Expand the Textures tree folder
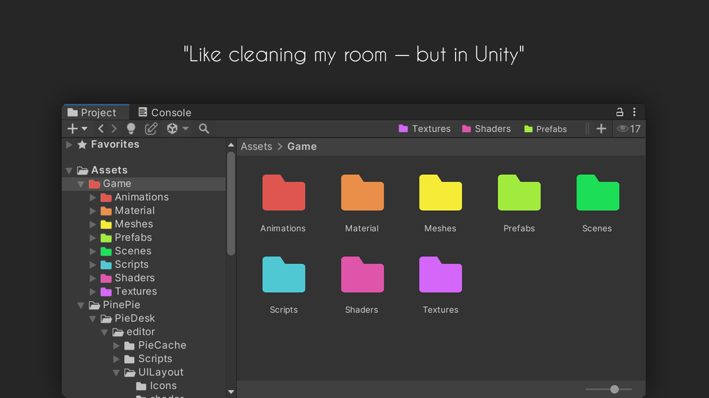Image resolution: width=709 pixels, height=398 pixels. coord(93,292)
